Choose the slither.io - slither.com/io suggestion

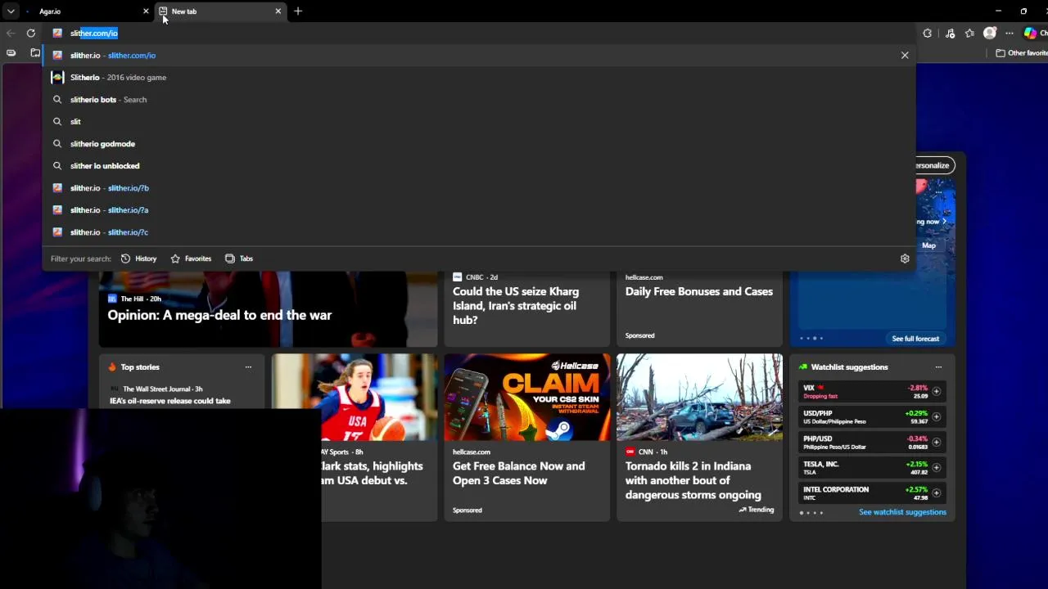tap(479, 56)
